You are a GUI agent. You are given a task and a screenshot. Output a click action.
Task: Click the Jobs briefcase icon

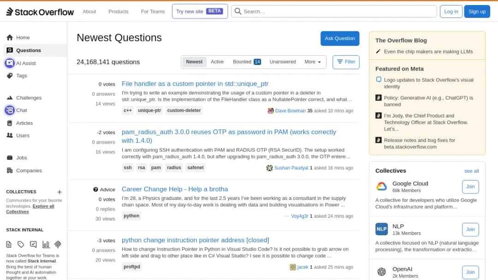coord(10,157)
